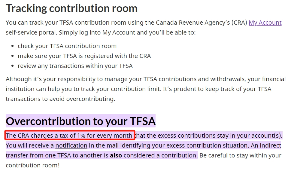Screen dimensions: 294x174
Task: Click the bold word also
Action: [116, 155]
